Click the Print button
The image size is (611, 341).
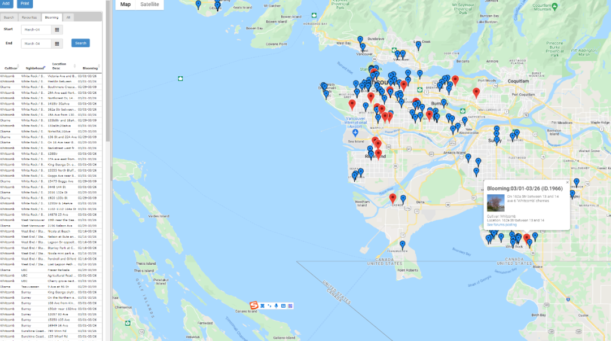[25, 3]
